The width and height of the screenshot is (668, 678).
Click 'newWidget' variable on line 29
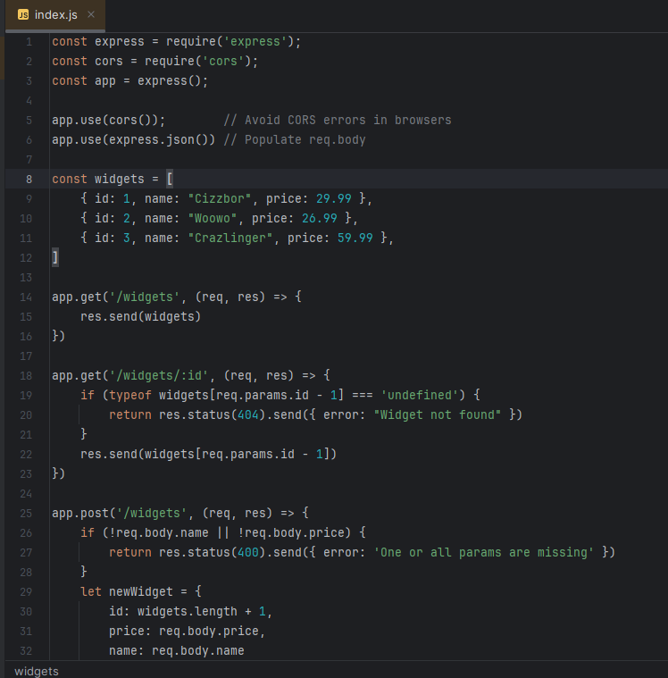pyautogui.click(x=141, y=592)
